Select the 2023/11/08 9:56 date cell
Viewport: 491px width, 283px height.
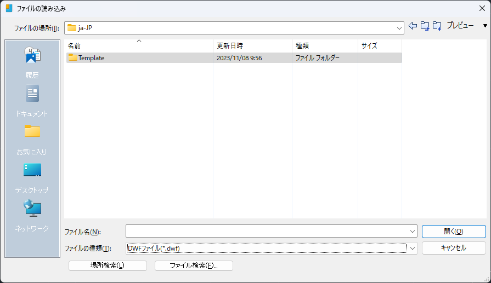239,58
